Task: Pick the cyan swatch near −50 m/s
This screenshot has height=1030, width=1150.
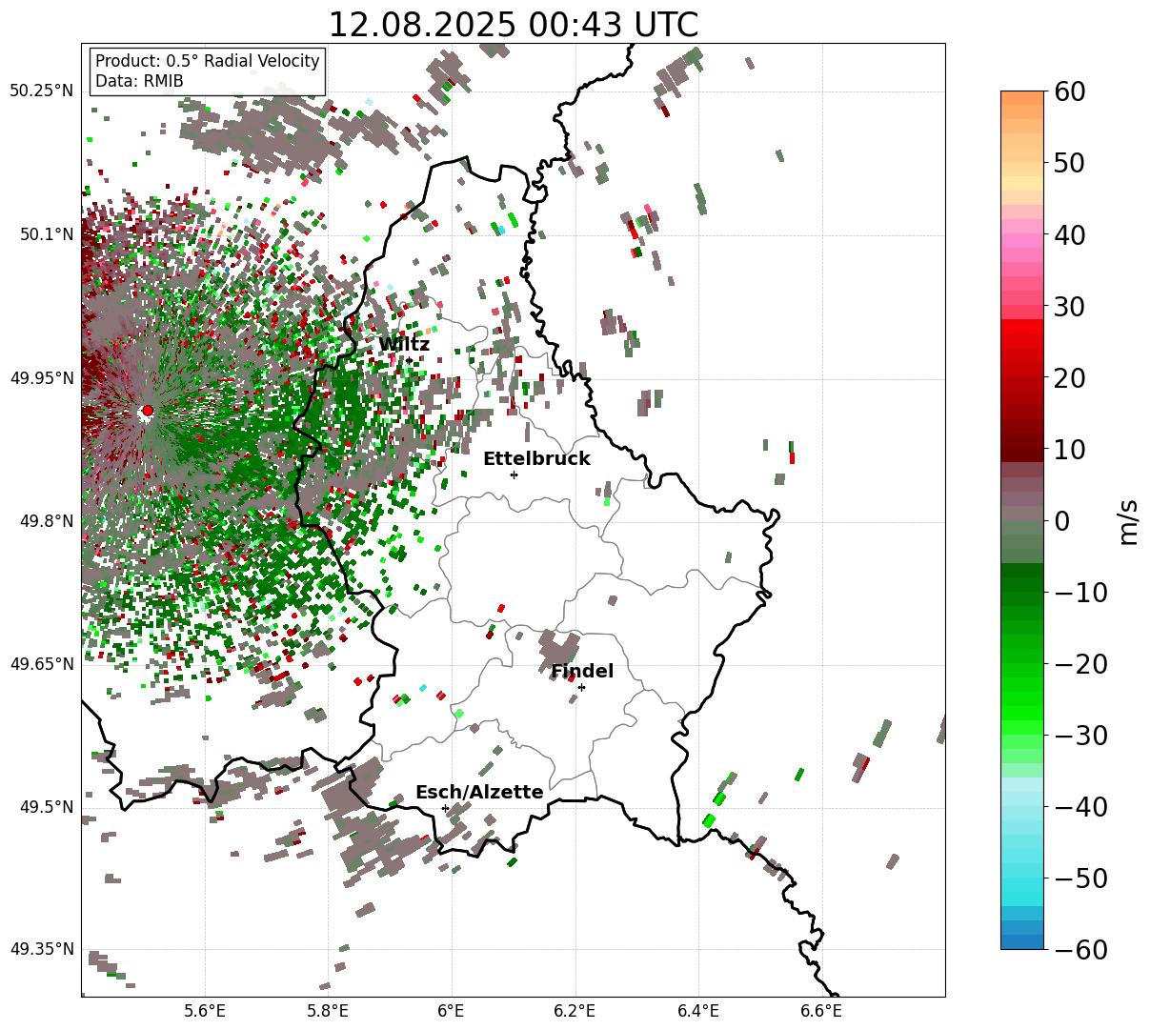Action: click(1022, 884)
